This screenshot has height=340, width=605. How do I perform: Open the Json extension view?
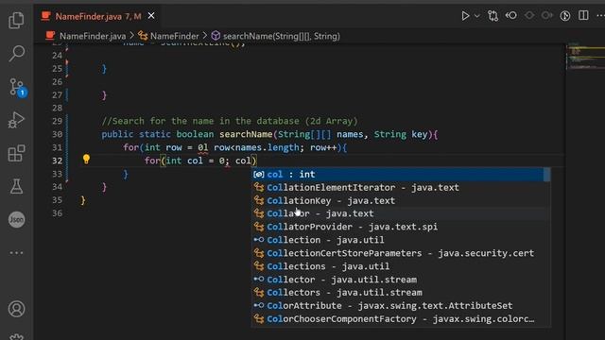coord(17,220)
